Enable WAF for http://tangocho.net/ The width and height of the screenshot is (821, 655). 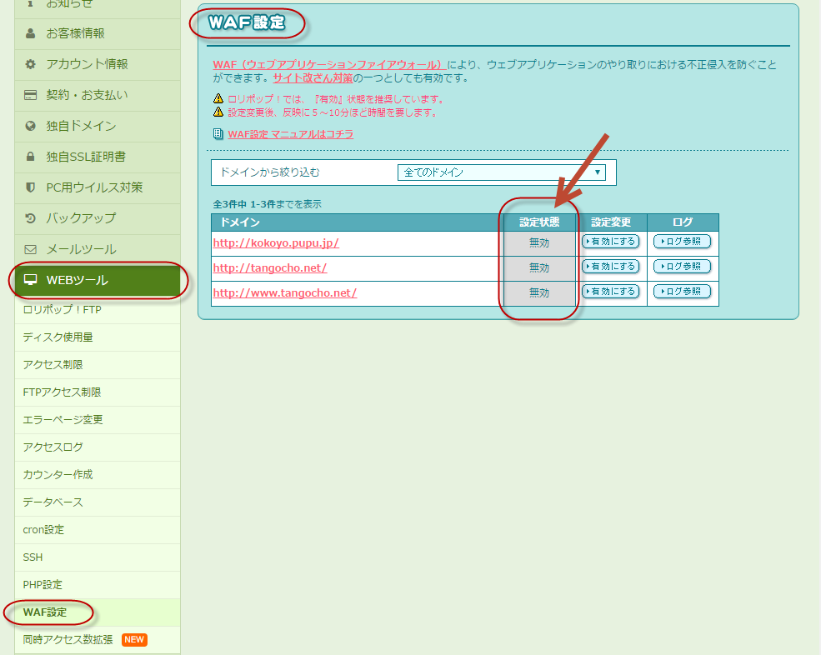611,267
